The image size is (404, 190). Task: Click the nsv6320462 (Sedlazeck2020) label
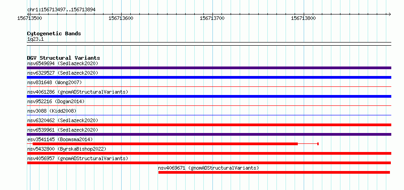tap(63, 120)
